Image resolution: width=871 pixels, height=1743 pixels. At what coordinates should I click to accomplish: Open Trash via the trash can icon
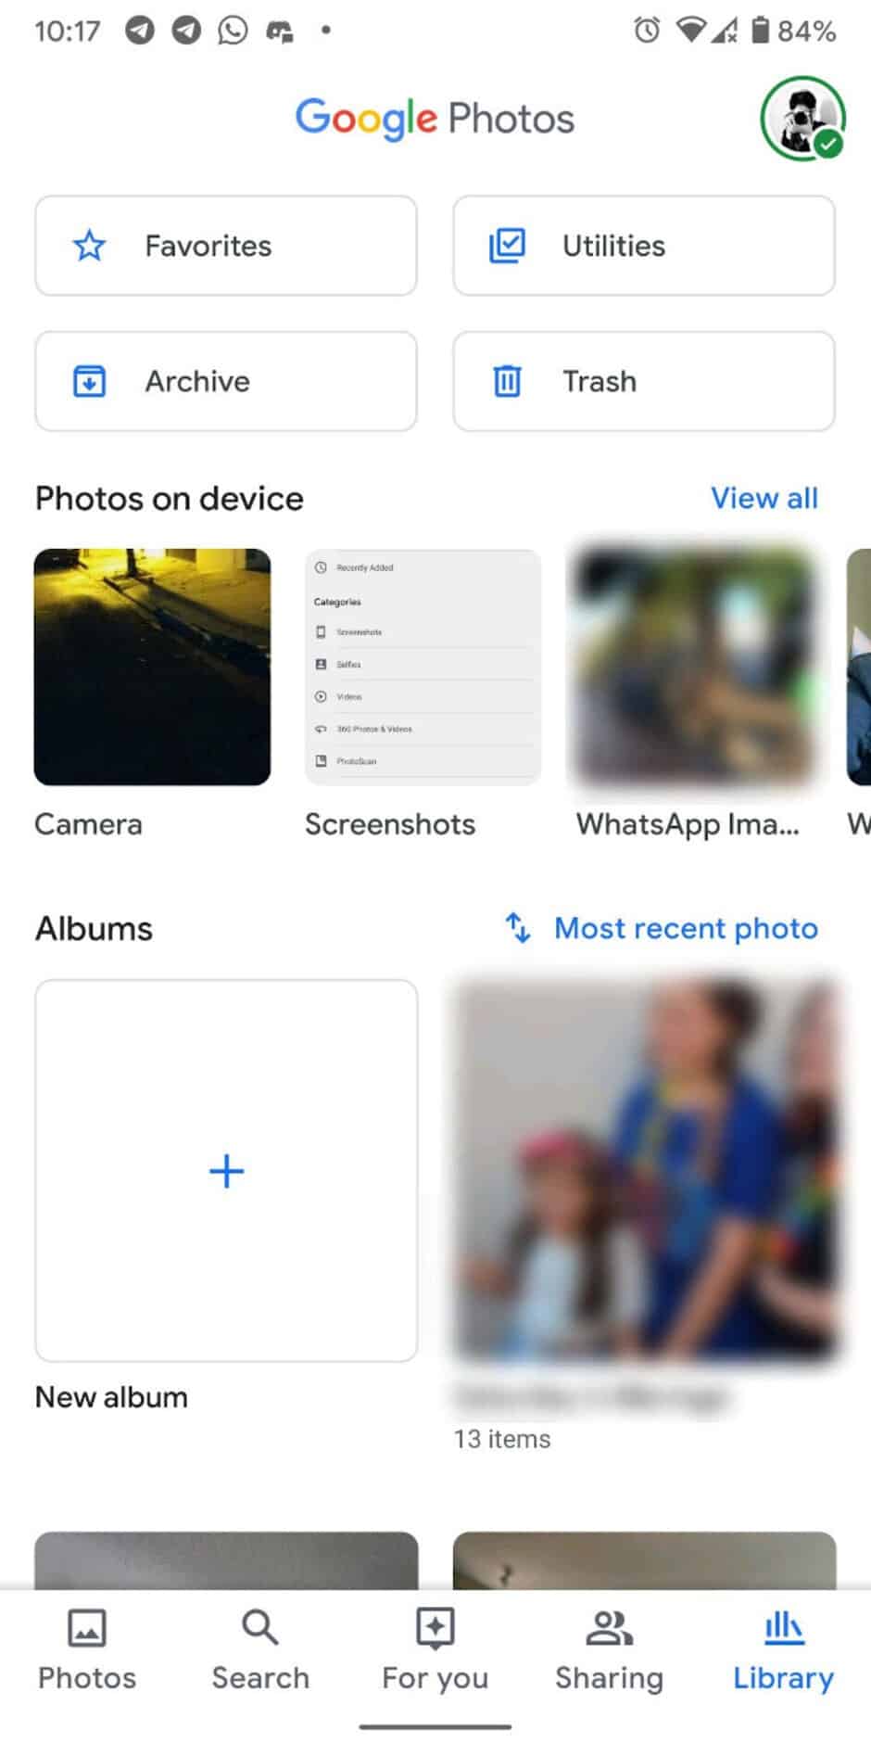coord(507,381)
